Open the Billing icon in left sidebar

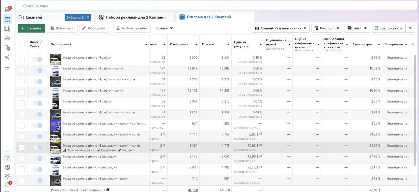[7, 48]
